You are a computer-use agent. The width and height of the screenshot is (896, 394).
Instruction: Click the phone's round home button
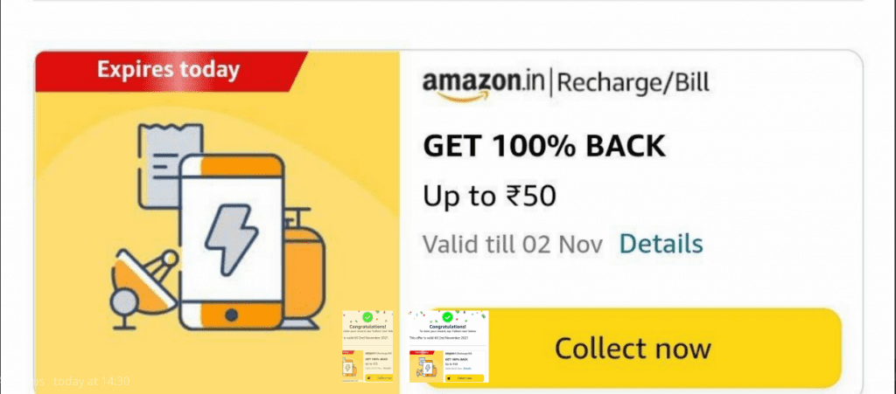[231, 315]
